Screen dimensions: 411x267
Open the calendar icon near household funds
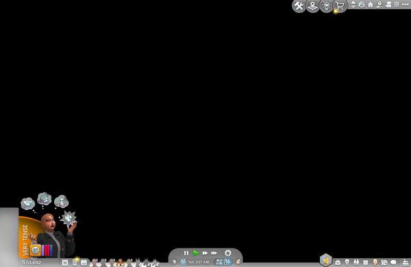pyautogui.click(x=65, y=262)
